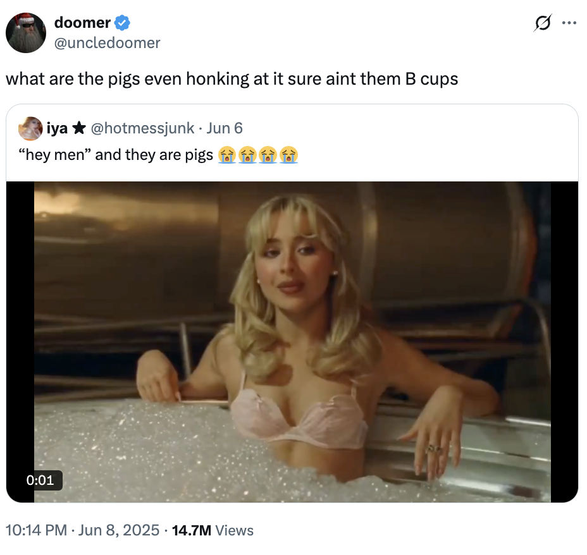The width and height of the screenshot is (587, 555).
Task: Click the Jun 6 date on quoted post
Action: pos(225,128)
